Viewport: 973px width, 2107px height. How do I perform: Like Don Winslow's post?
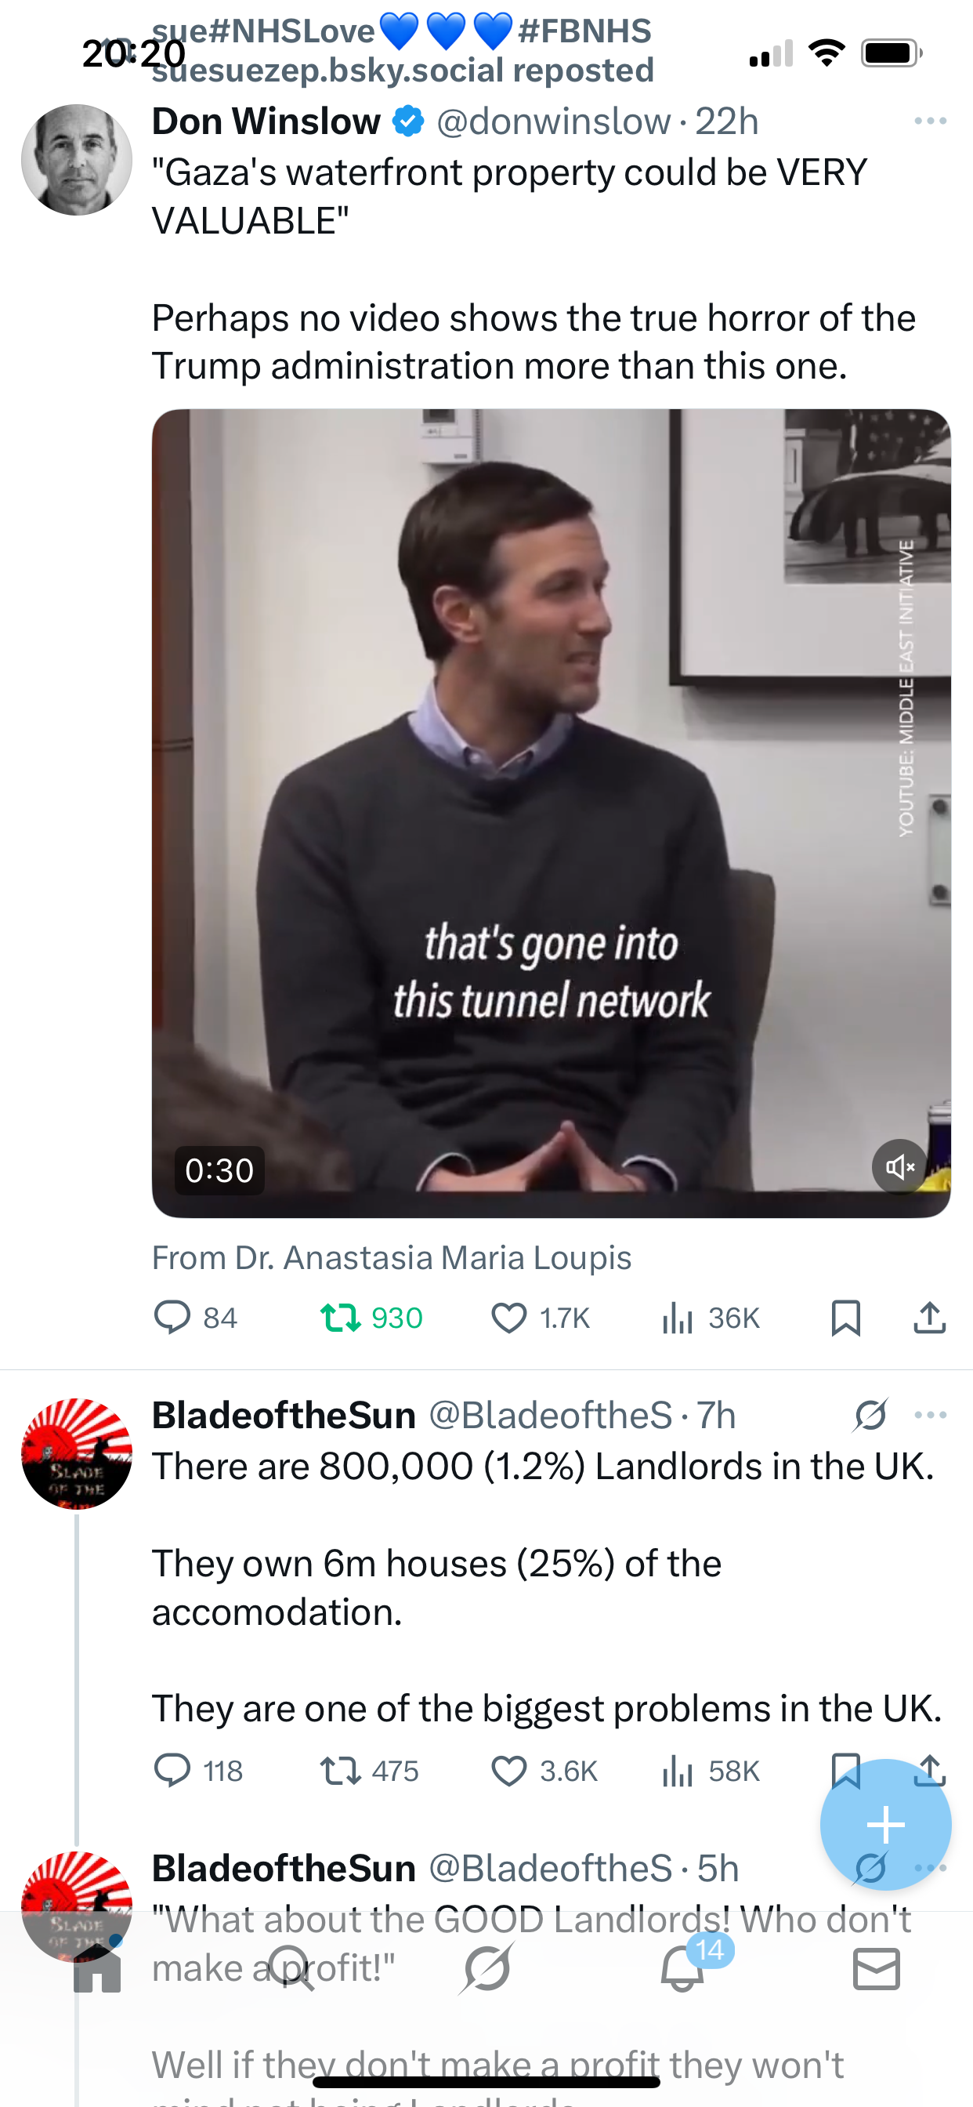coord(541,1318)
